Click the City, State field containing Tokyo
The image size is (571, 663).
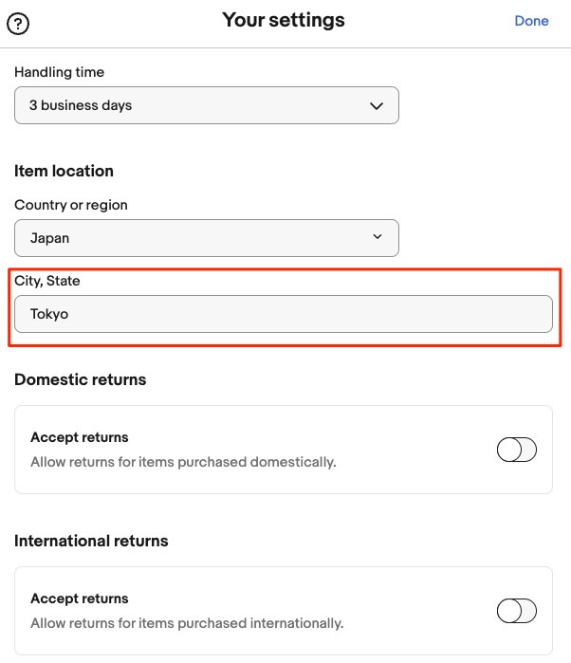pyautogui.click(x=283, y=314)
